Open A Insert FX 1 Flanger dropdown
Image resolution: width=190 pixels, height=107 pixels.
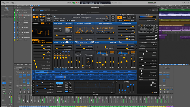pos(148,42)
